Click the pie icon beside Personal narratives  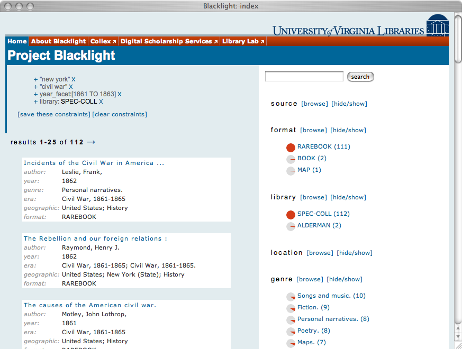coord(291,320)
